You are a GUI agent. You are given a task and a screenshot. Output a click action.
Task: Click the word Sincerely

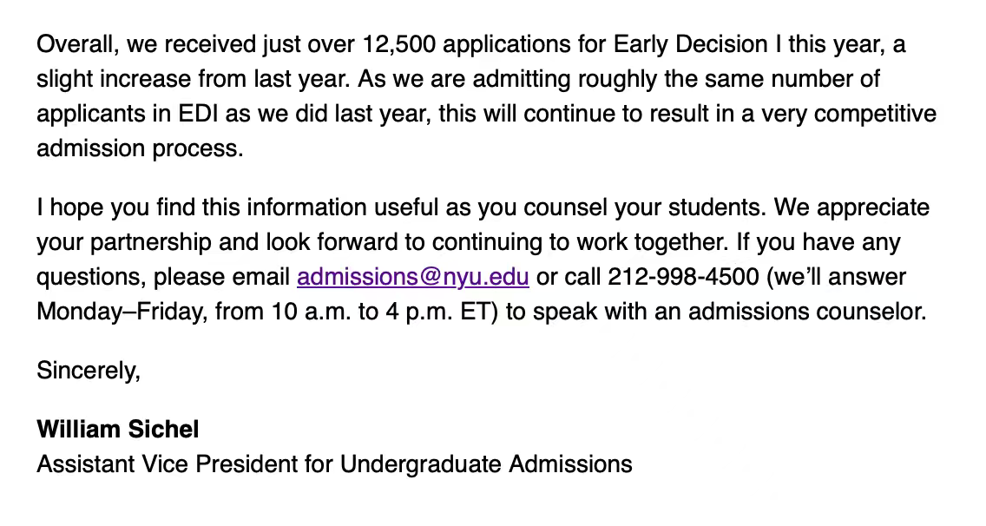pyautogui.click(x=88, y=371)
